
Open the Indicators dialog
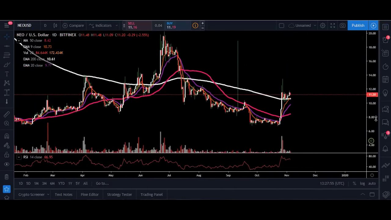point(100,25)
